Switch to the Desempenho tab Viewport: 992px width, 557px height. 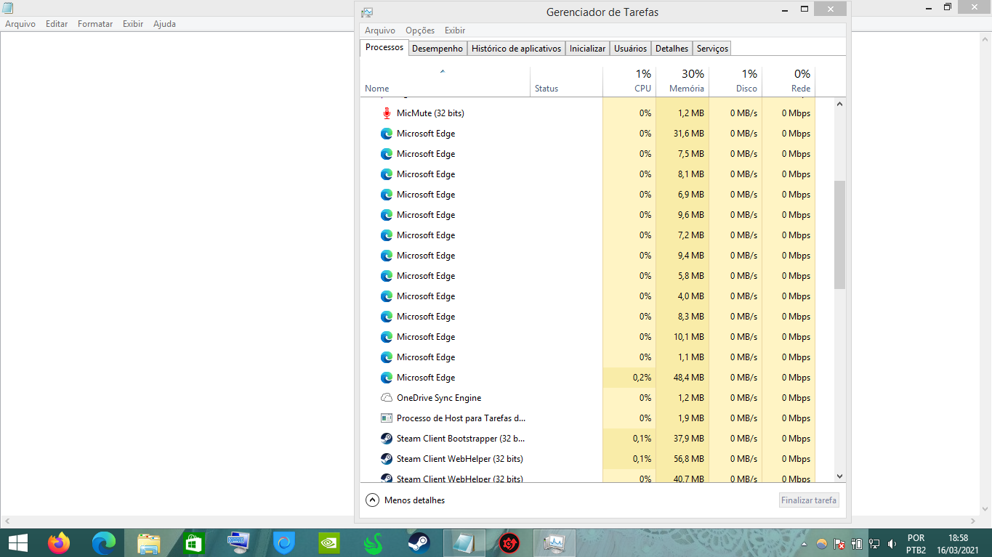coord(437,49)
